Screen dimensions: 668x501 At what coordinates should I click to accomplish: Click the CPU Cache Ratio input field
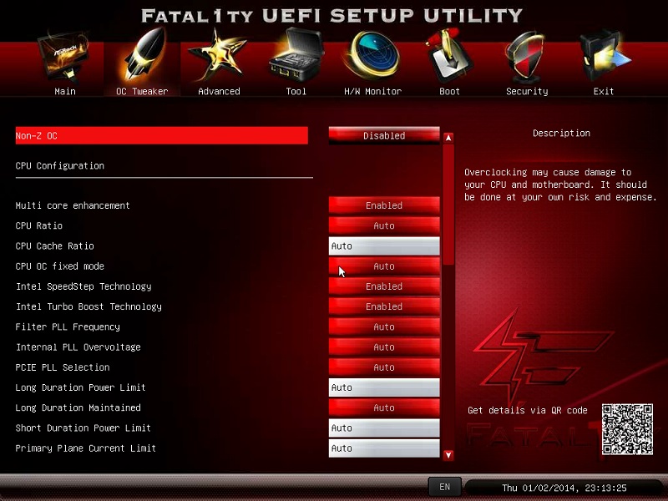384,246
